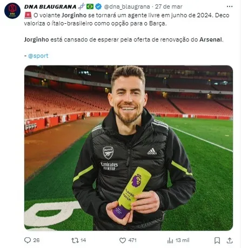Open the reply comment icon

point(28,240)
